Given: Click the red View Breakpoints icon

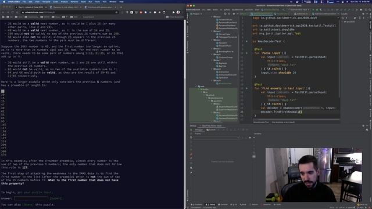Looking at the screenshot, I should coord(191,154).
